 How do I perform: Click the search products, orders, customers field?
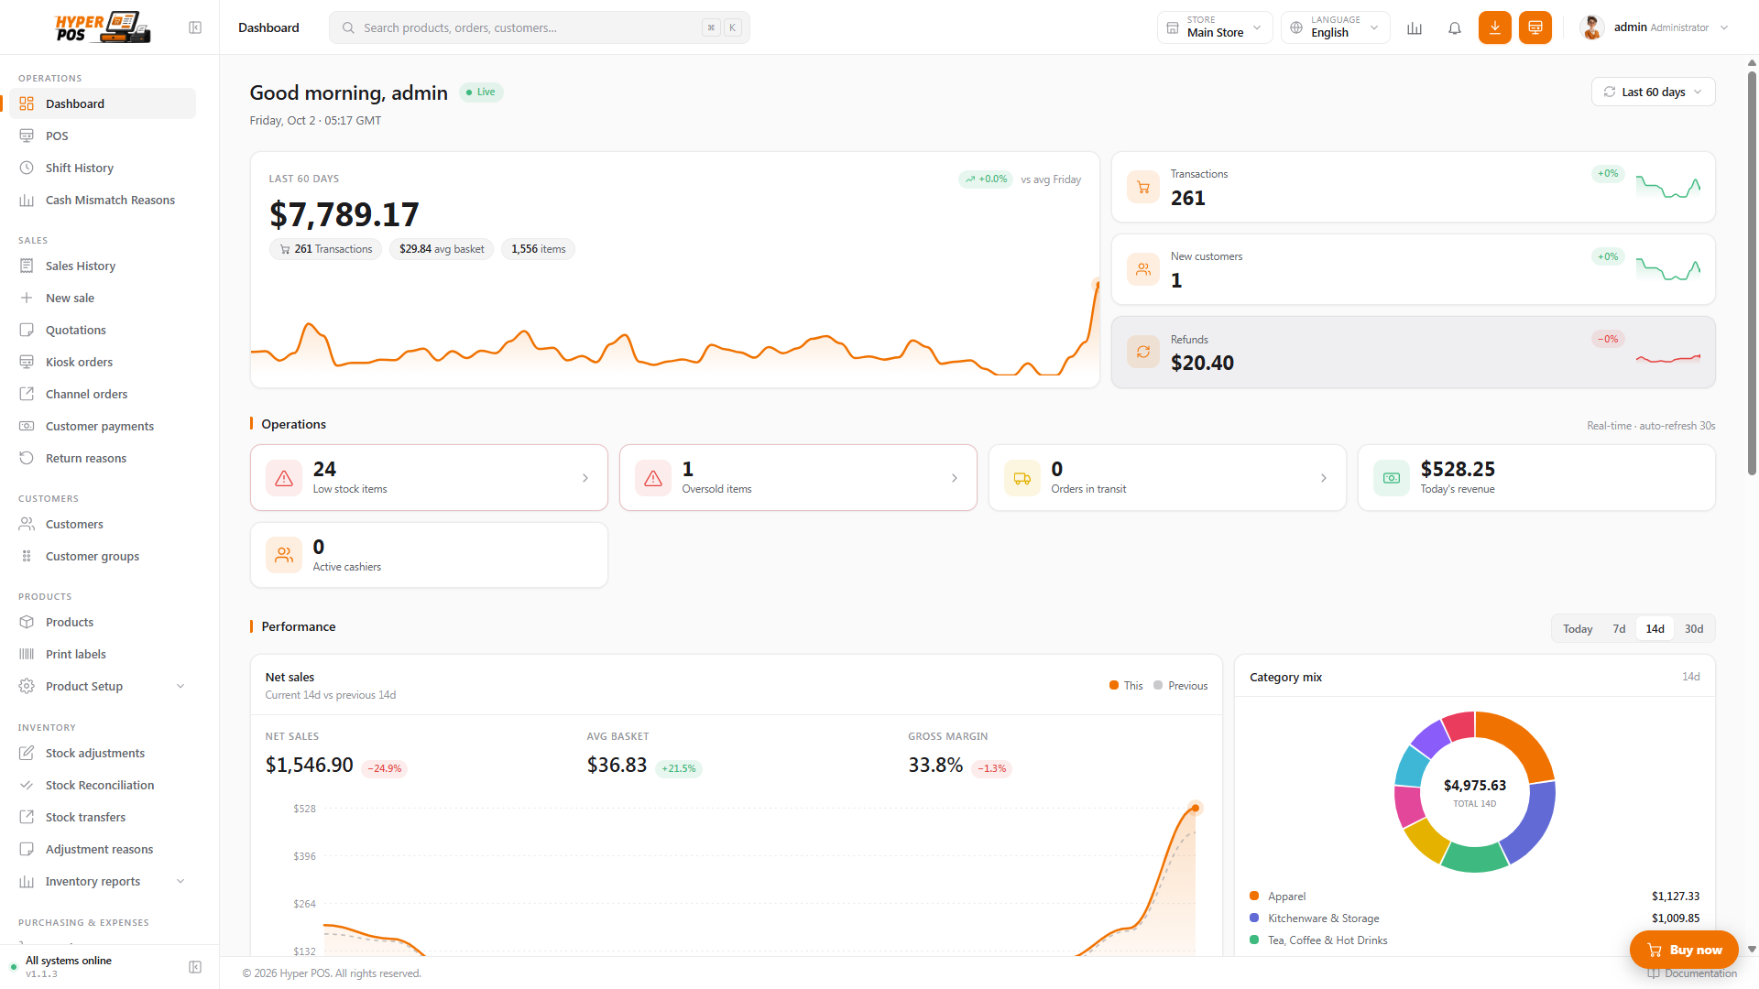[x=539, y=27]
